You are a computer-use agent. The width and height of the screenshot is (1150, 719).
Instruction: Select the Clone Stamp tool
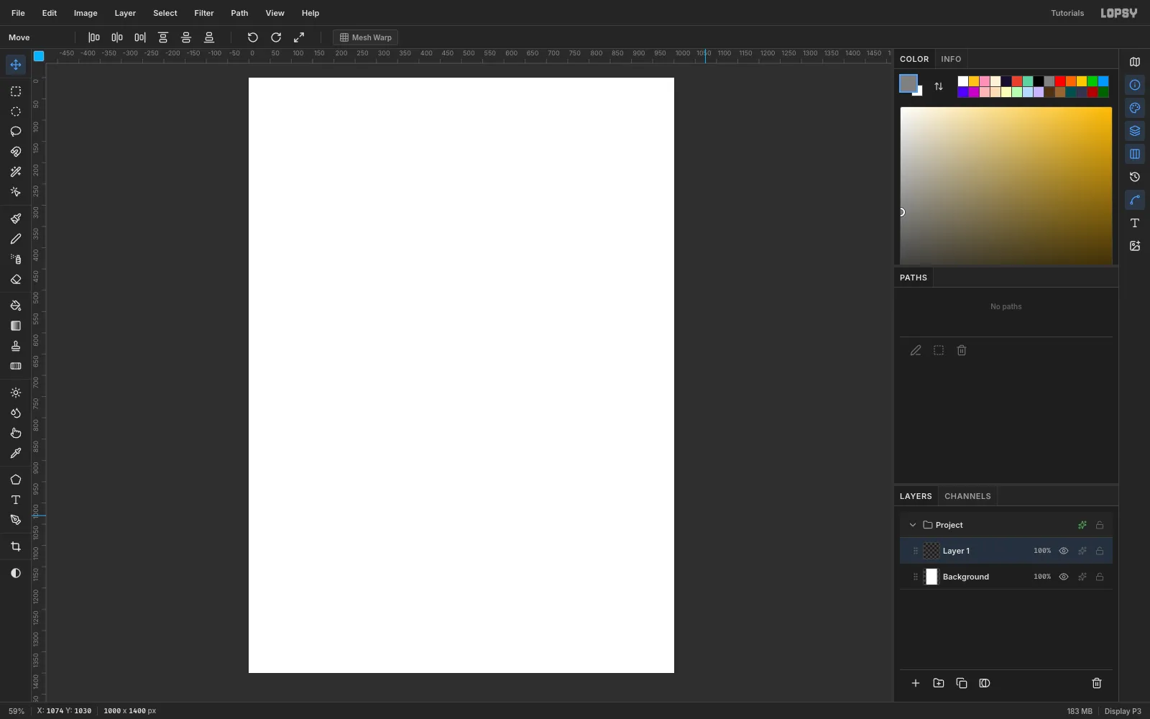(x=15, y=346)
